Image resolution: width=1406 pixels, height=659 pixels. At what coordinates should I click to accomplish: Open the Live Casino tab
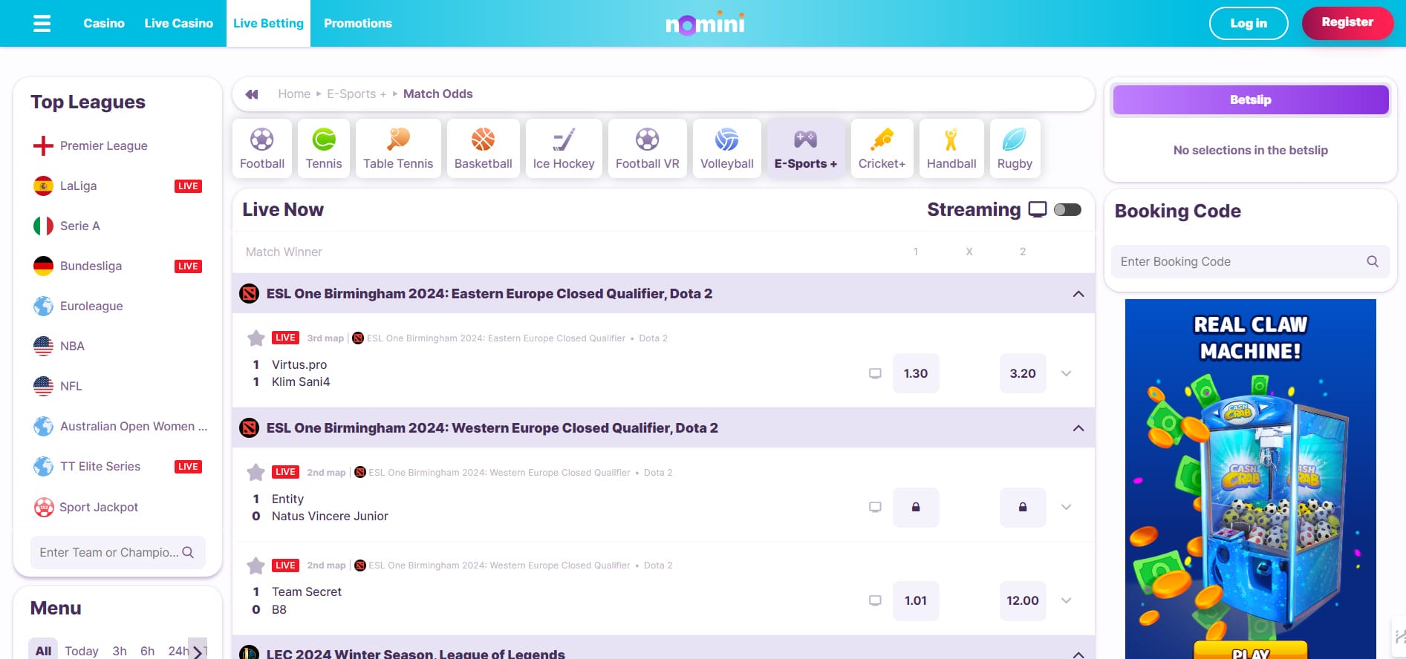pos(179,24)
